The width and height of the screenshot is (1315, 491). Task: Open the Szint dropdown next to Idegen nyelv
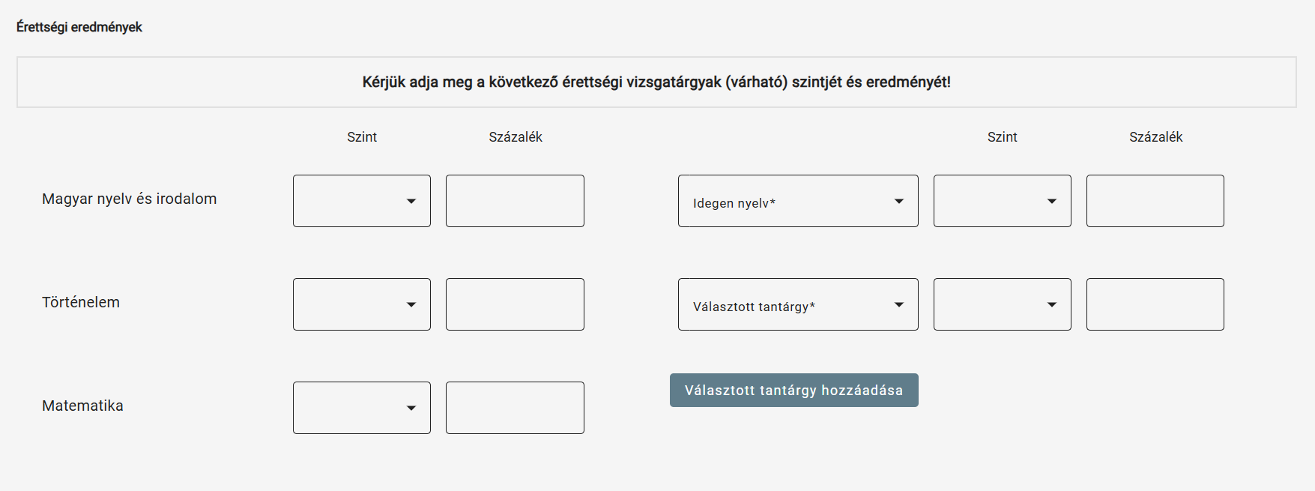point(1003,201)
